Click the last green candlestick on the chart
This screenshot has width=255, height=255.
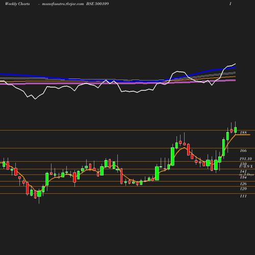236,130
